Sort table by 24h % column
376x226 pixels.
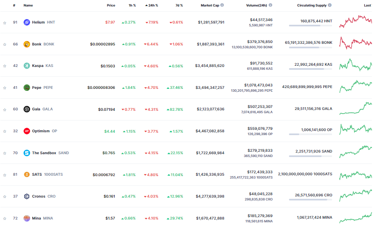coord(152,5)
